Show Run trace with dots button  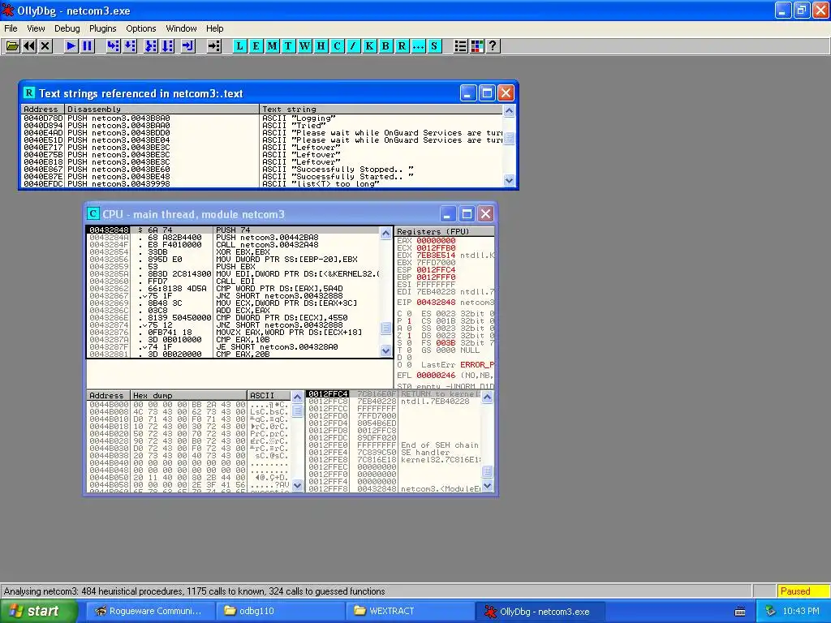pos(418,46)
